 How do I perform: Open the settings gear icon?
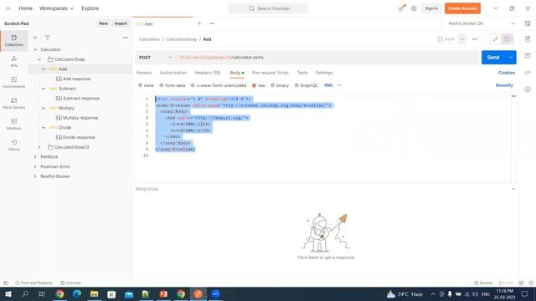pyautogui.click(x=414, y=8)
